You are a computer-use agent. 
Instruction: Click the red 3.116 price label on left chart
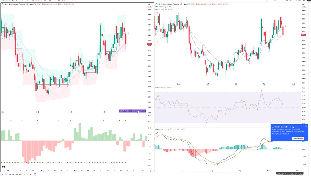[149, 44]
